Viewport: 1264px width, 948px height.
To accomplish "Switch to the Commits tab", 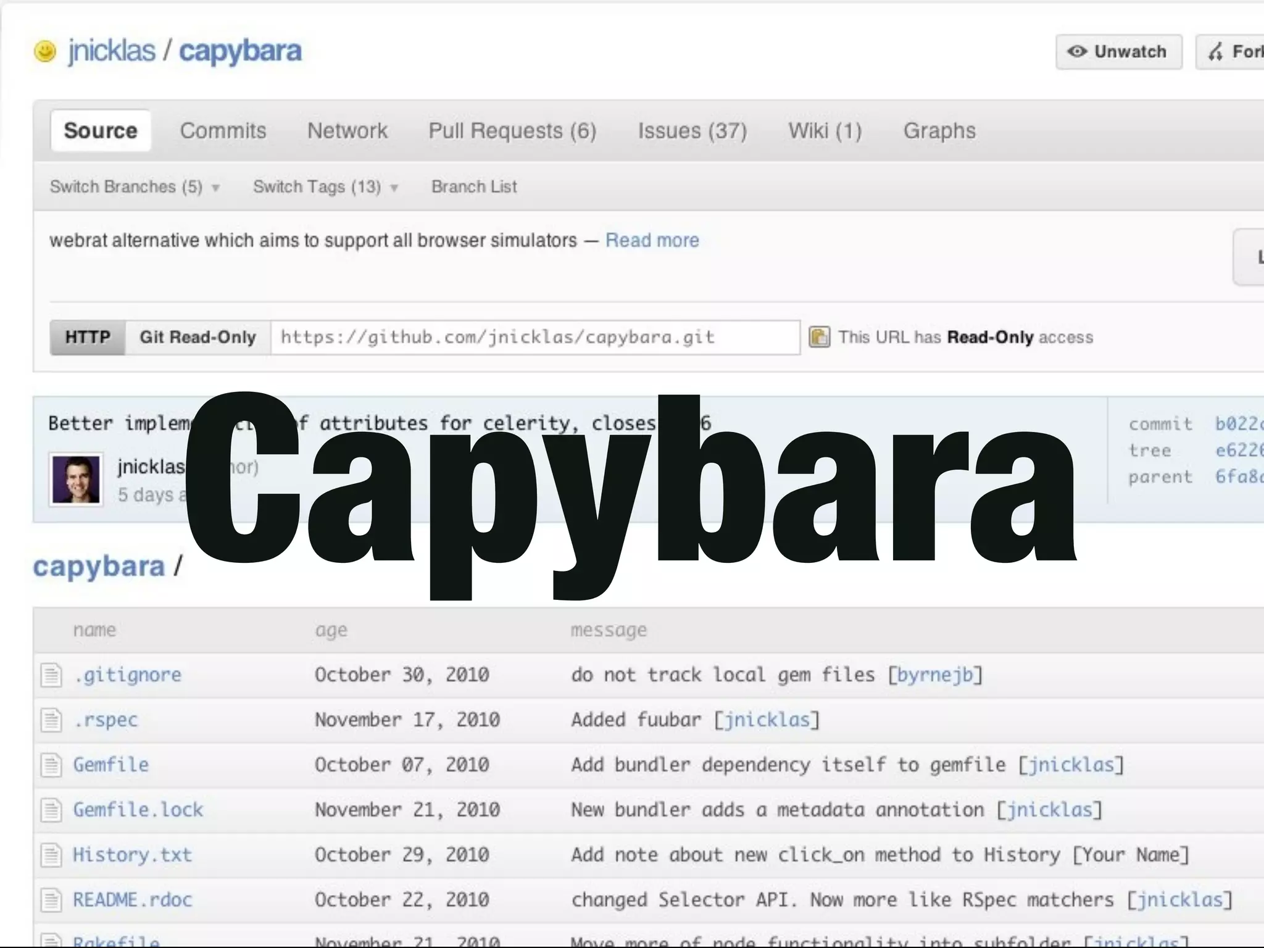I will click(223, 131).
